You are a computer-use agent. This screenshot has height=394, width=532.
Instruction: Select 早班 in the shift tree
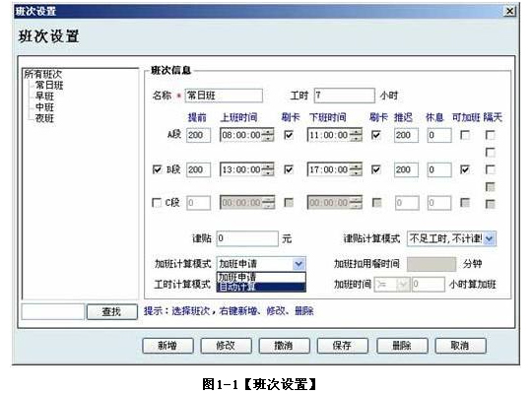pos(44,97)
